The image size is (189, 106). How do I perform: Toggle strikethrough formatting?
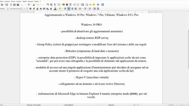pos(41,9)
